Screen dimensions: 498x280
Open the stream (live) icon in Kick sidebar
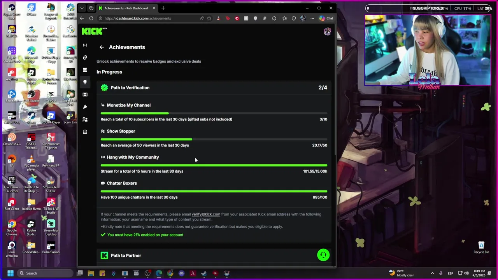85,45
